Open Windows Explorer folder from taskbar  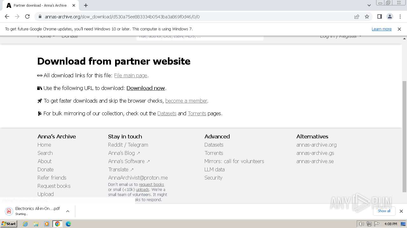[36, 224]
